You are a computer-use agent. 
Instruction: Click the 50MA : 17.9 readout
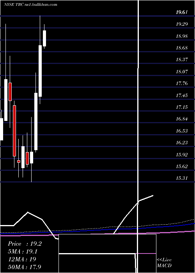pyautogui.click(x=25, y=267)
